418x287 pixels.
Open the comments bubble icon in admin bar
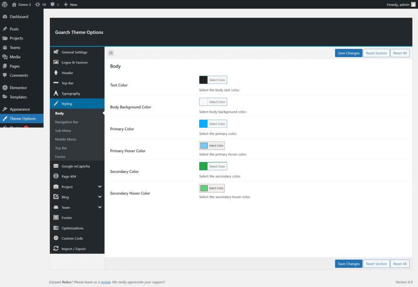[53, 4]
